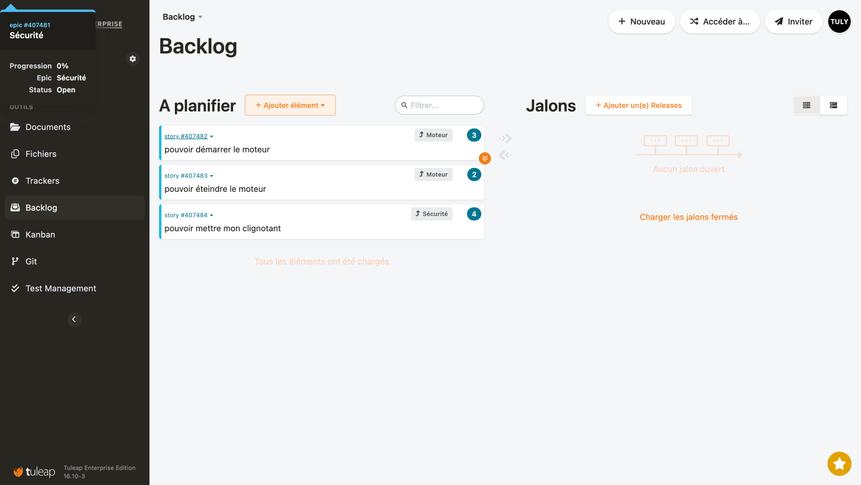
Task: Go to Test Management in sidebar
Action: [x=61, y=288]
